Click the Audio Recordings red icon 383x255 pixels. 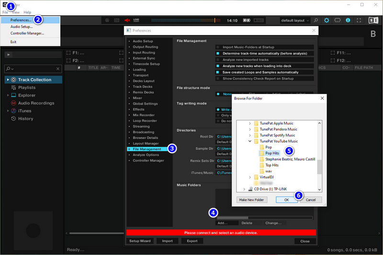(14, 103)
